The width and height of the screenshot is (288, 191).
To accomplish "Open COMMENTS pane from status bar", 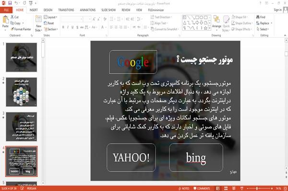I will coord(202,189).
